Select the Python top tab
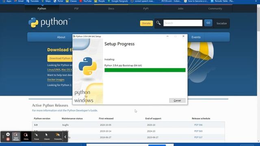 [x=42, y=9]
